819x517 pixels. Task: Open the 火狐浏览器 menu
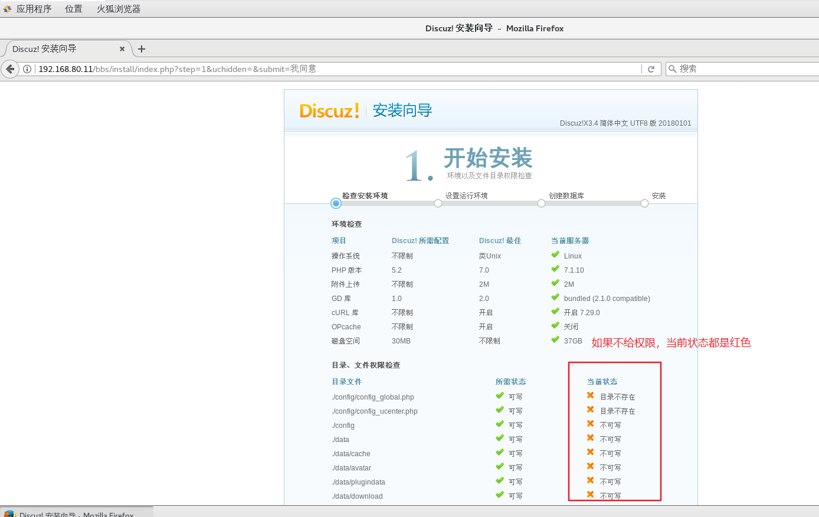[119, 9]
